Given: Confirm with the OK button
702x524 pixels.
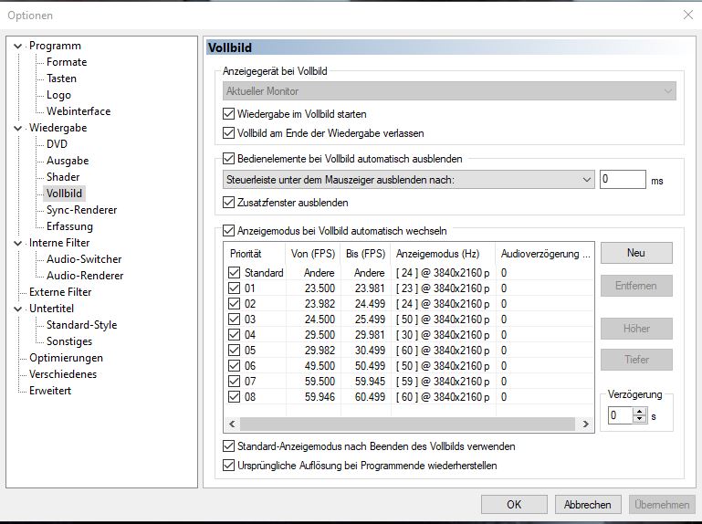Looking at the screenshot, I should tap(514, 504).
